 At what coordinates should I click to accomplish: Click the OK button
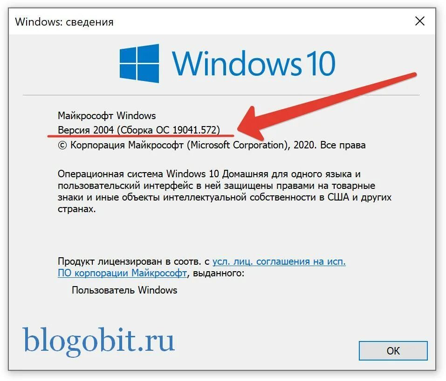pyautogui.click(x=393, y=351)
